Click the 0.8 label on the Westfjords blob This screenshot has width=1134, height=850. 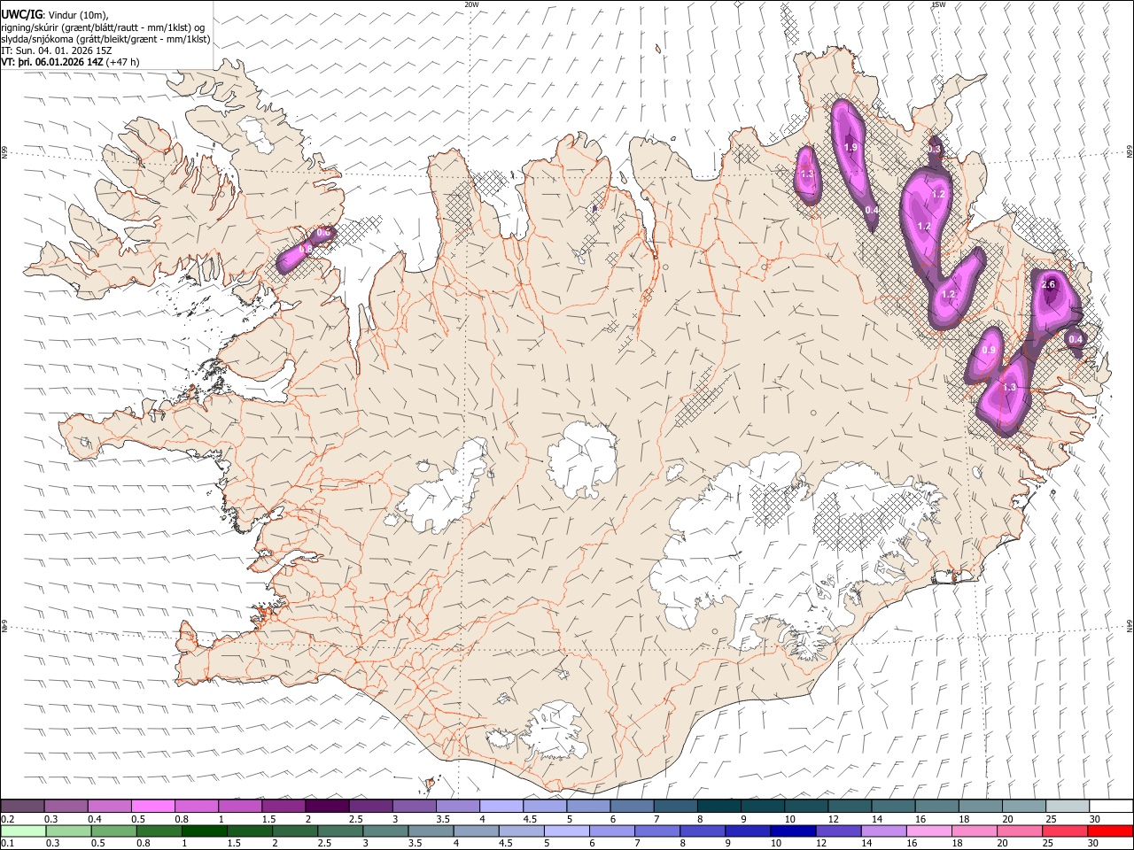tap(304, 251)
